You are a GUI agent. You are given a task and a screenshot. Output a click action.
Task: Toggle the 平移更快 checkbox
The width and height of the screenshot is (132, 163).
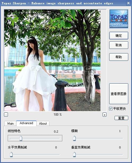(111, 109)
